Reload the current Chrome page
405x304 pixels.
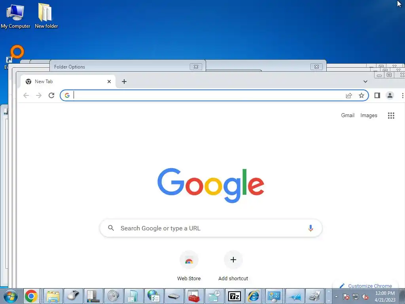(x=51, y=95)
